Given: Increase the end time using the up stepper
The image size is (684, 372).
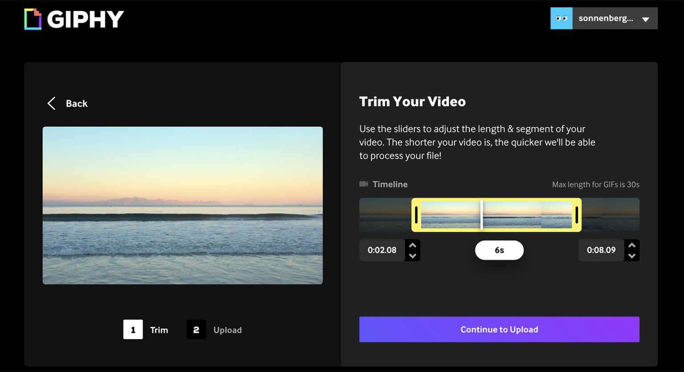Looking at the screenshot, I should (631, 244).
